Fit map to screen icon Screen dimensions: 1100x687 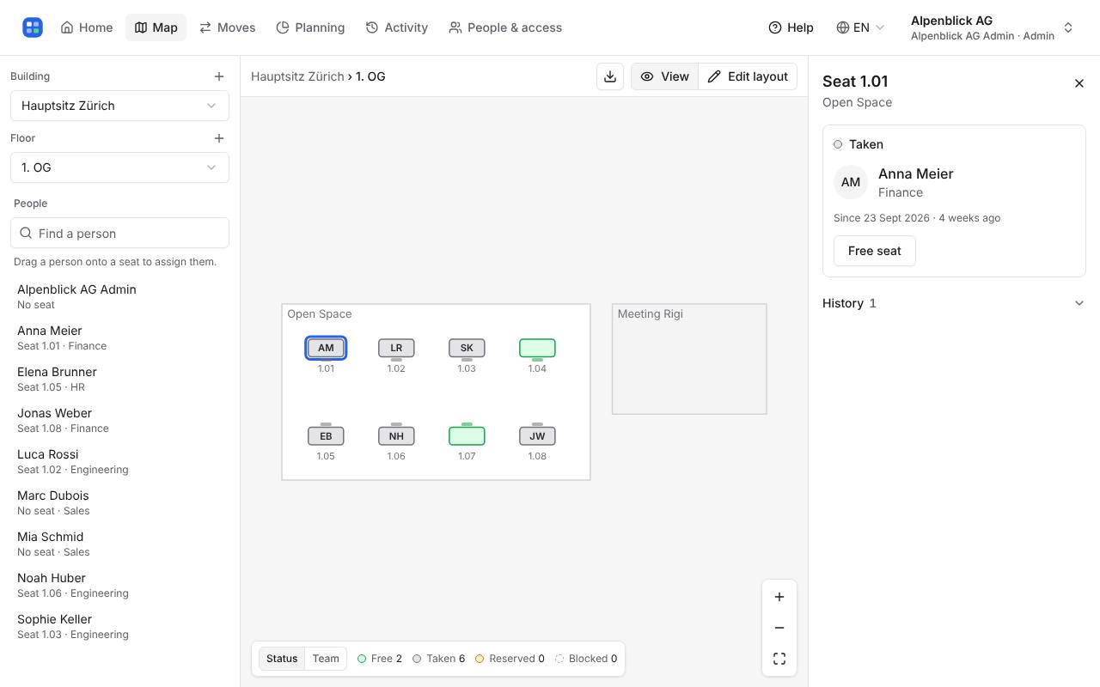pyautogui.click(x=779, y=659)
